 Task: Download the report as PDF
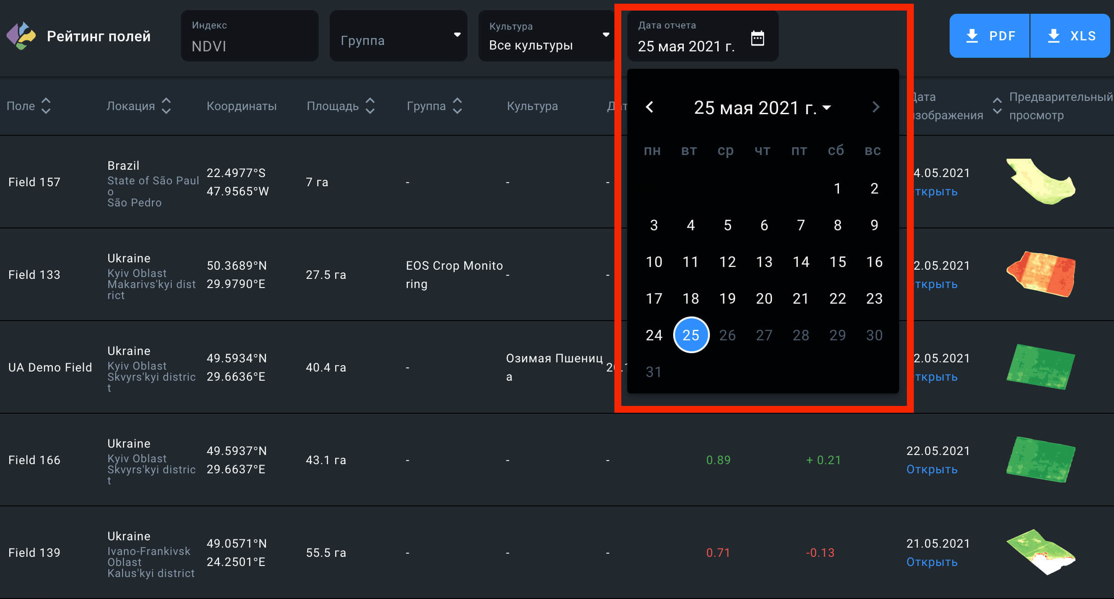[990, 36]
